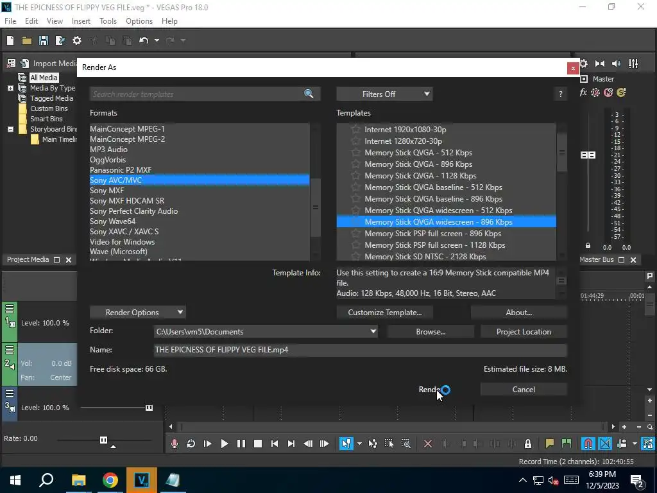Open Mixing Console icon
Viewport: 657px width, 493px height.
pyautogui.click(x=633, y=64)
